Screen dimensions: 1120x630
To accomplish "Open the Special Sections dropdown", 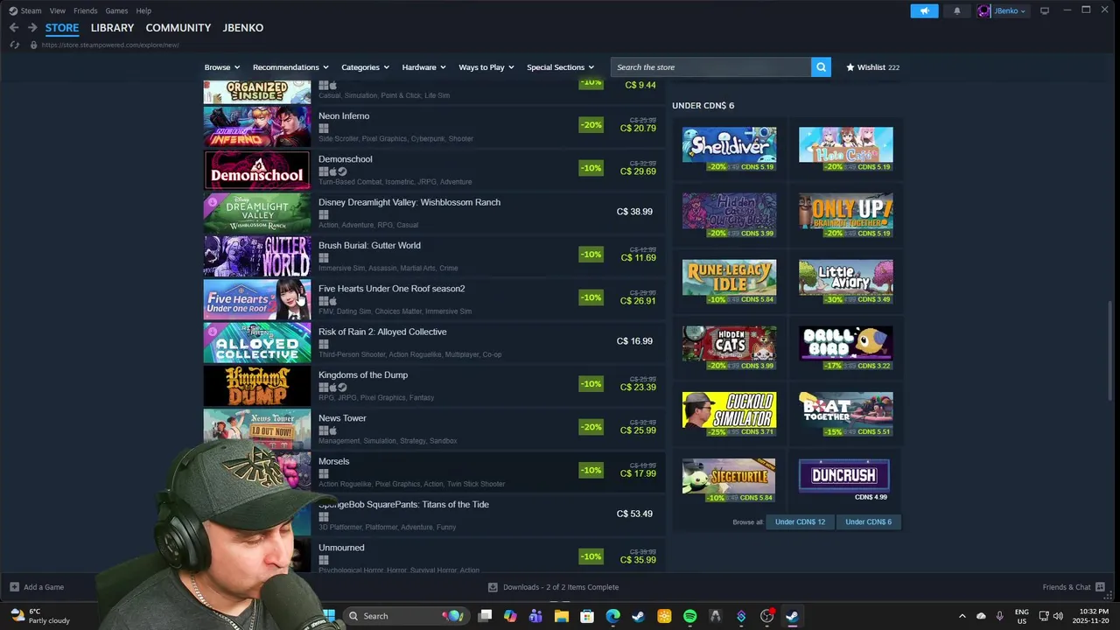I will coord(560,67).
